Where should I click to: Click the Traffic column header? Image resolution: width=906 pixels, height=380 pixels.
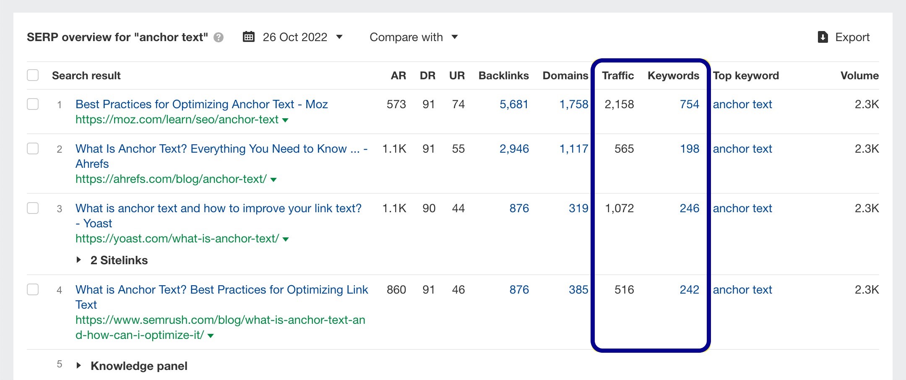(x=618, y=75)
